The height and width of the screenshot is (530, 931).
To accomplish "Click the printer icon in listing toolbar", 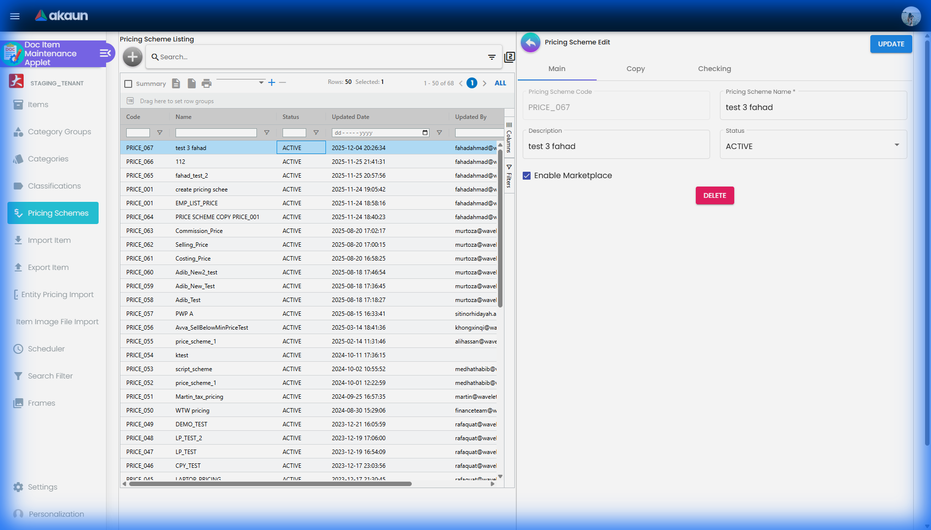I will (x=207, y=83).
